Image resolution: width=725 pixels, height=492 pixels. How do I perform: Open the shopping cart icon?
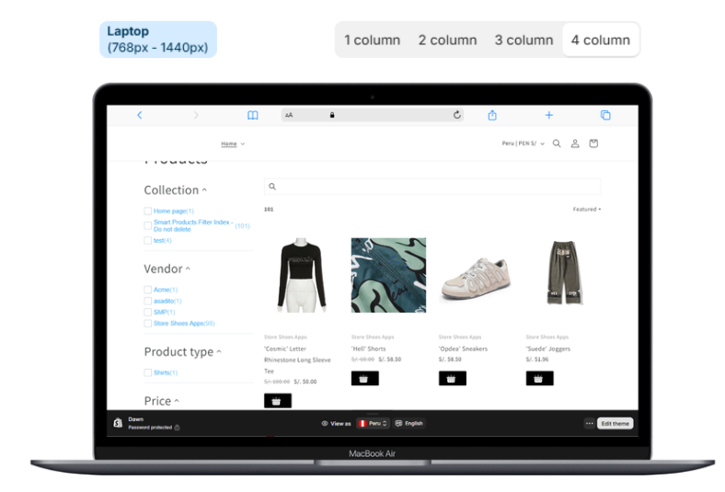tap(593, 143)
